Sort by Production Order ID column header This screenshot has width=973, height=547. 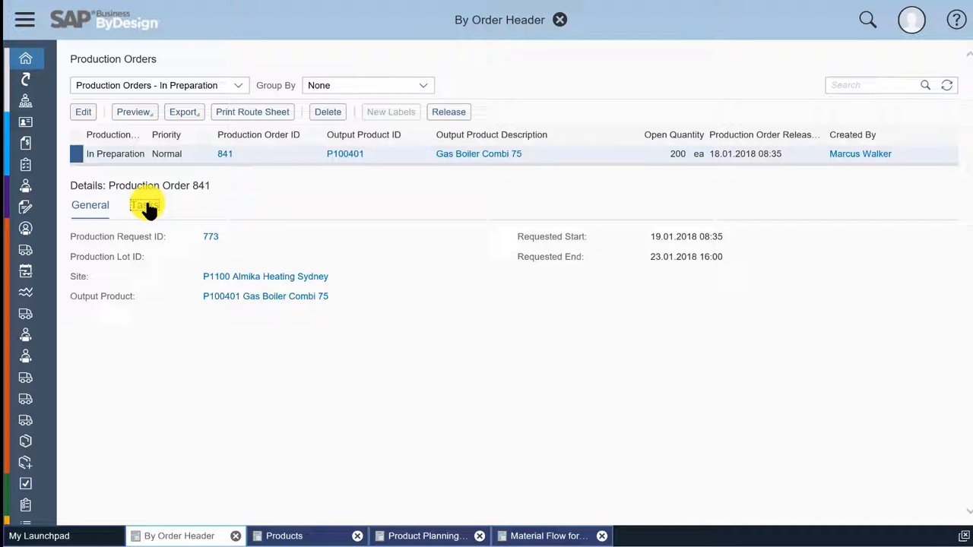pyautogui.click(x=258, y=134)
